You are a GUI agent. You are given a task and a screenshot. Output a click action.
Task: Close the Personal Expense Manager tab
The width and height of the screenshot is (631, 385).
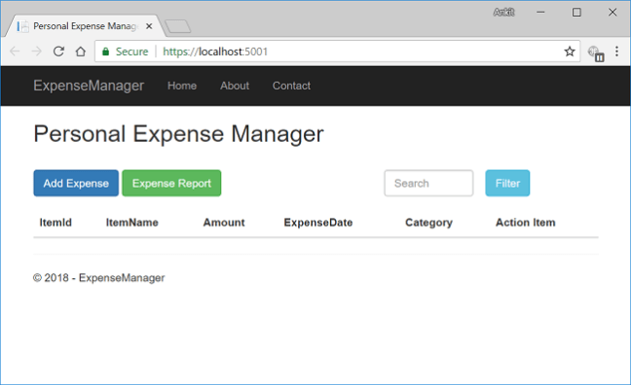149,26
